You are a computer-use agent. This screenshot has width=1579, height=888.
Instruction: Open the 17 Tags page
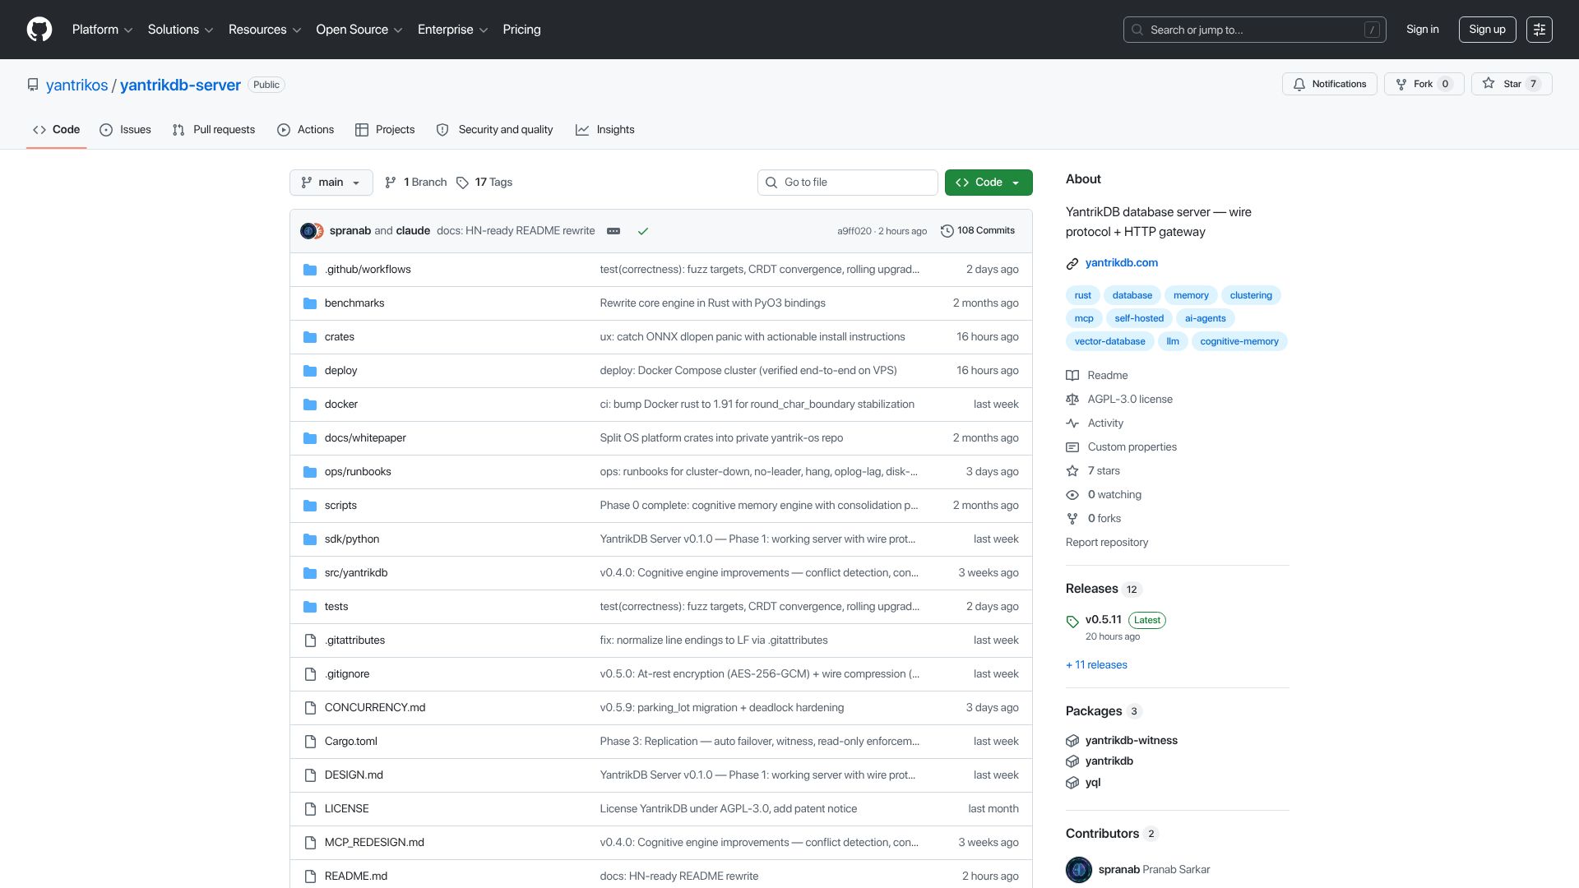coord(484,183)
